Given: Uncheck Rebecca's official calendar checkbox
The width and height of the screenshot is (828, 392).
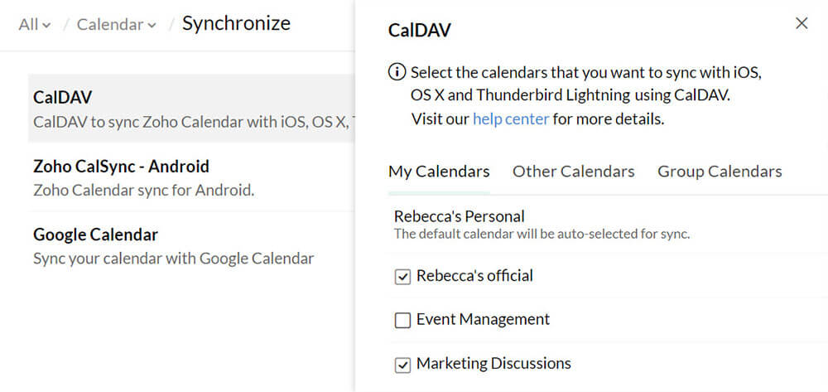Looking at the screenshot, I should [403, 277].
